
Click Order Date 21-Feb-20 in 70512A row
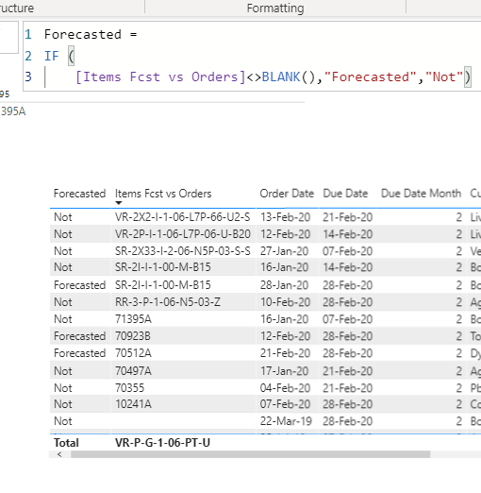pos(285,353)
